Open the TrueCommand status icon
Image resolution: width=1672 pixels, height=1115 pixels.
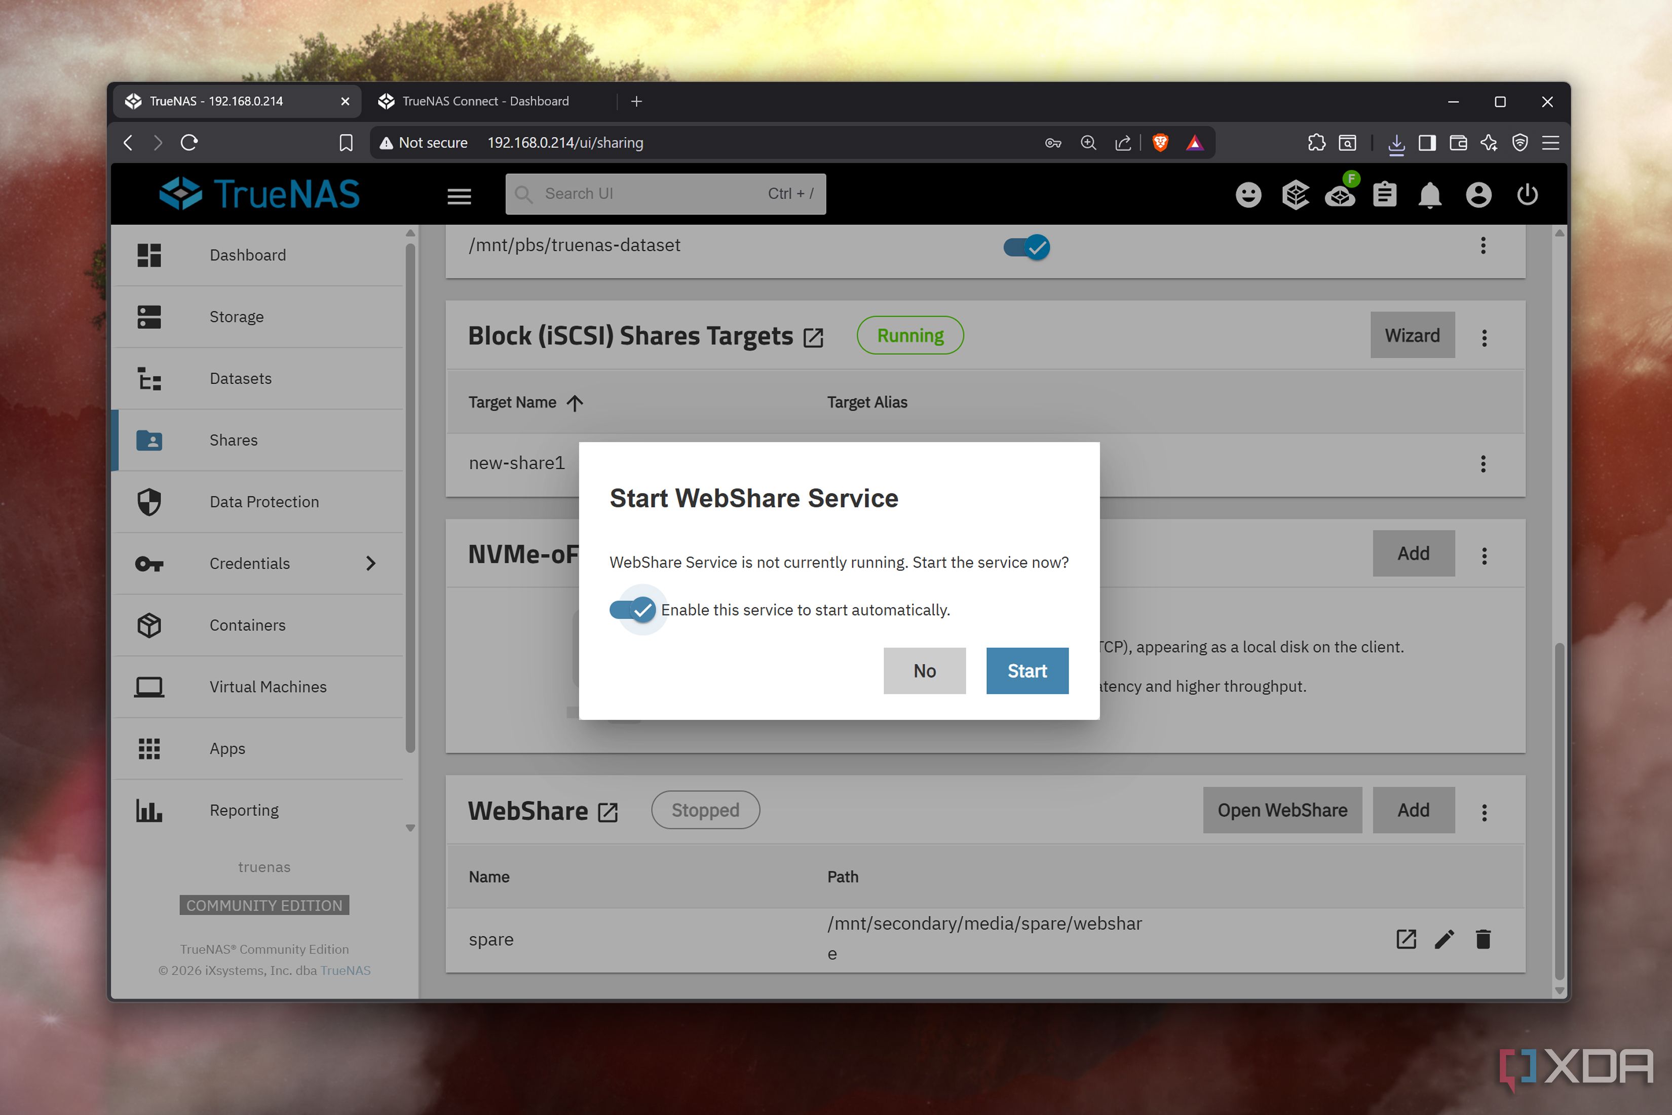pos(1295,195)
